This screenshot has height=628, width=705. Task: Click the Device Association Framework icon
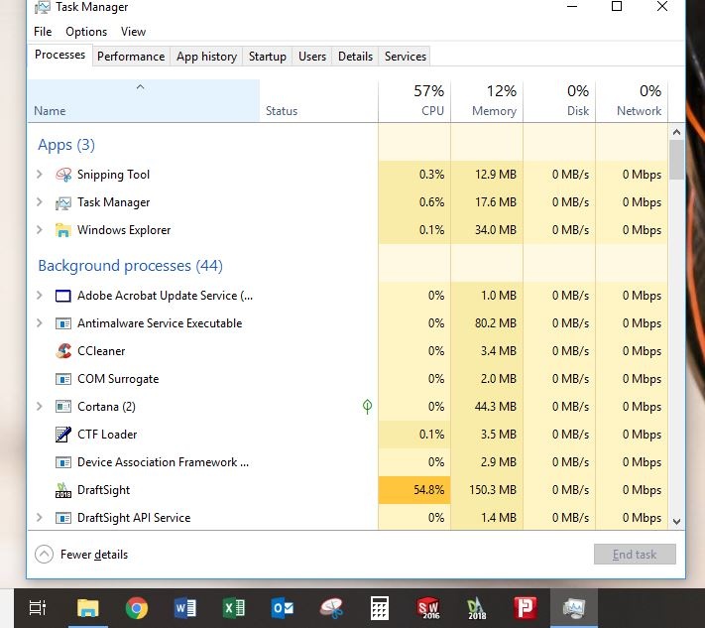pos(62,462)
